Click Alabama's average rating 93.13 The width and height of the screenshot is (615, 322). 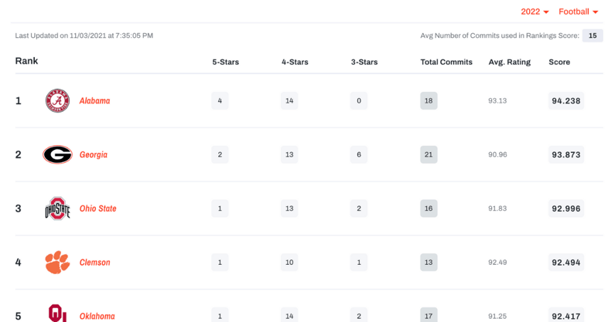[x=497, y=100]
